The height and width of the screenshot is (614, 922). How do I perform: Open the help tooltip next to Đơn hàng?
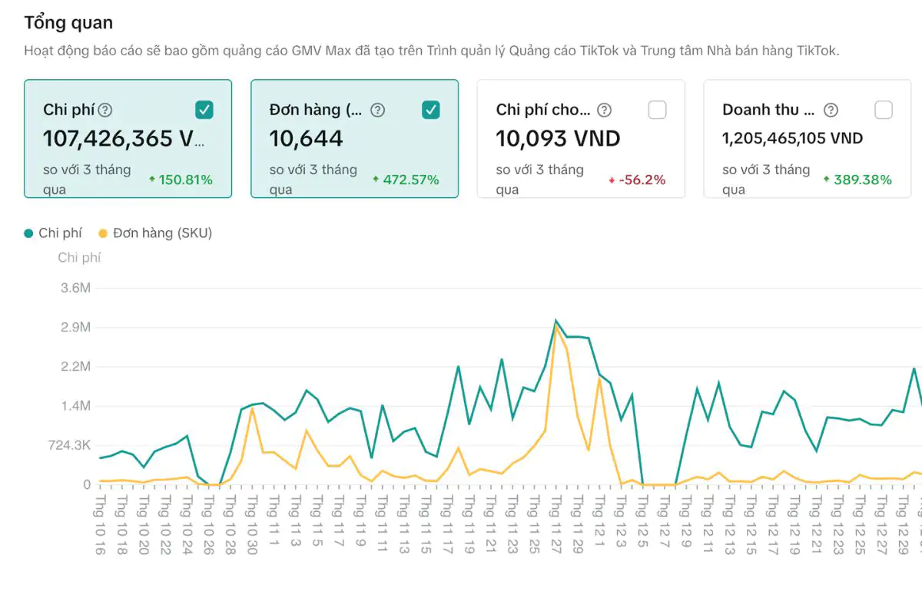pyautogui.click(x=377, y=110)
